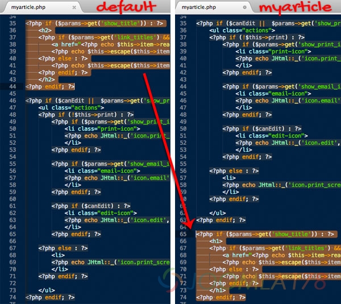Click the else statement on left line 67
Viewport: 341px width, 304px height.
(x=65, y=248)
